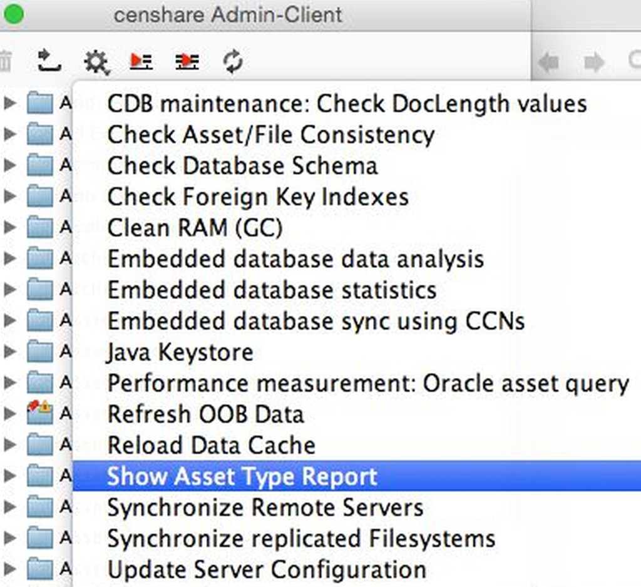Expand the last folder in the tree
Viewport: 641px width, 587px height.
[x=10, y=569]
